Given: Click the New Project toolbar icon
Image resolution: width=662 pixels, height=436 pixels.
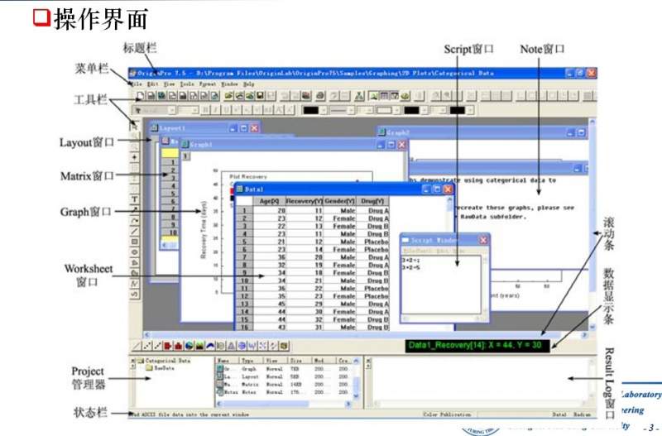Looking at the screenshot, I should pos(140,96).
